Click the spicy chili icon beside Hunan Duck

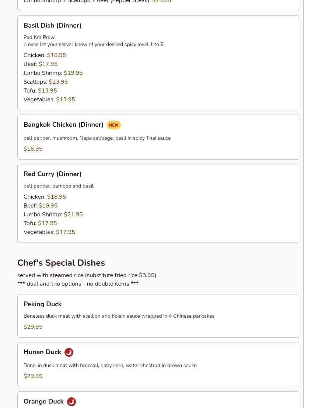(x=69, y=352)
